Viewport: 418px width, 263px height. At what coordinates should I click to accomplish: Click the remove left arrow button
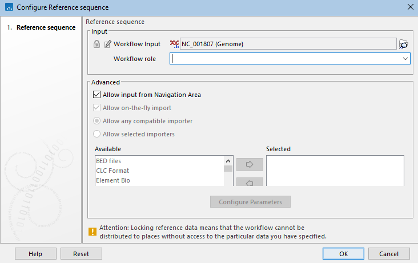coord(250,182)
